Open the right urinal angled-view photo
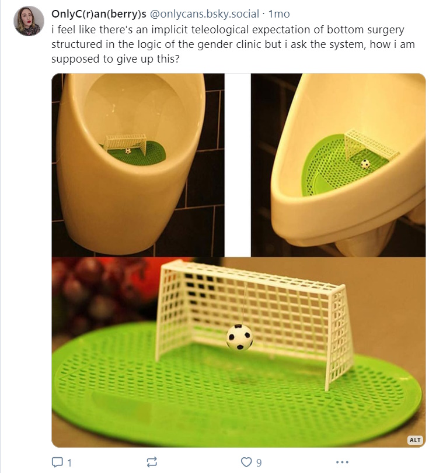The width and height of the screenshot is (436, 473). pos(338,165)
